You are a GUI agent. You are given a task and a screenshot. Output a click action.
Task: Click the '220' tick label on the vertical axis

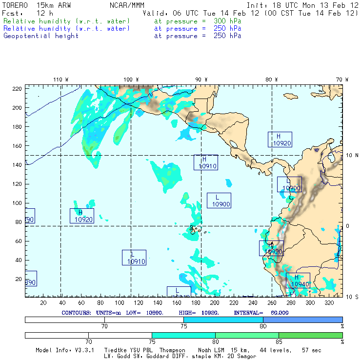[x=17, y=89]
